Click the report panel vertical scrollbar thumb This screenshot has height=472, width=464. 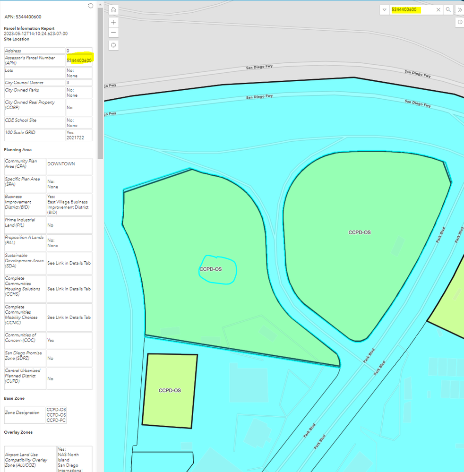click(x=100, y=83)
